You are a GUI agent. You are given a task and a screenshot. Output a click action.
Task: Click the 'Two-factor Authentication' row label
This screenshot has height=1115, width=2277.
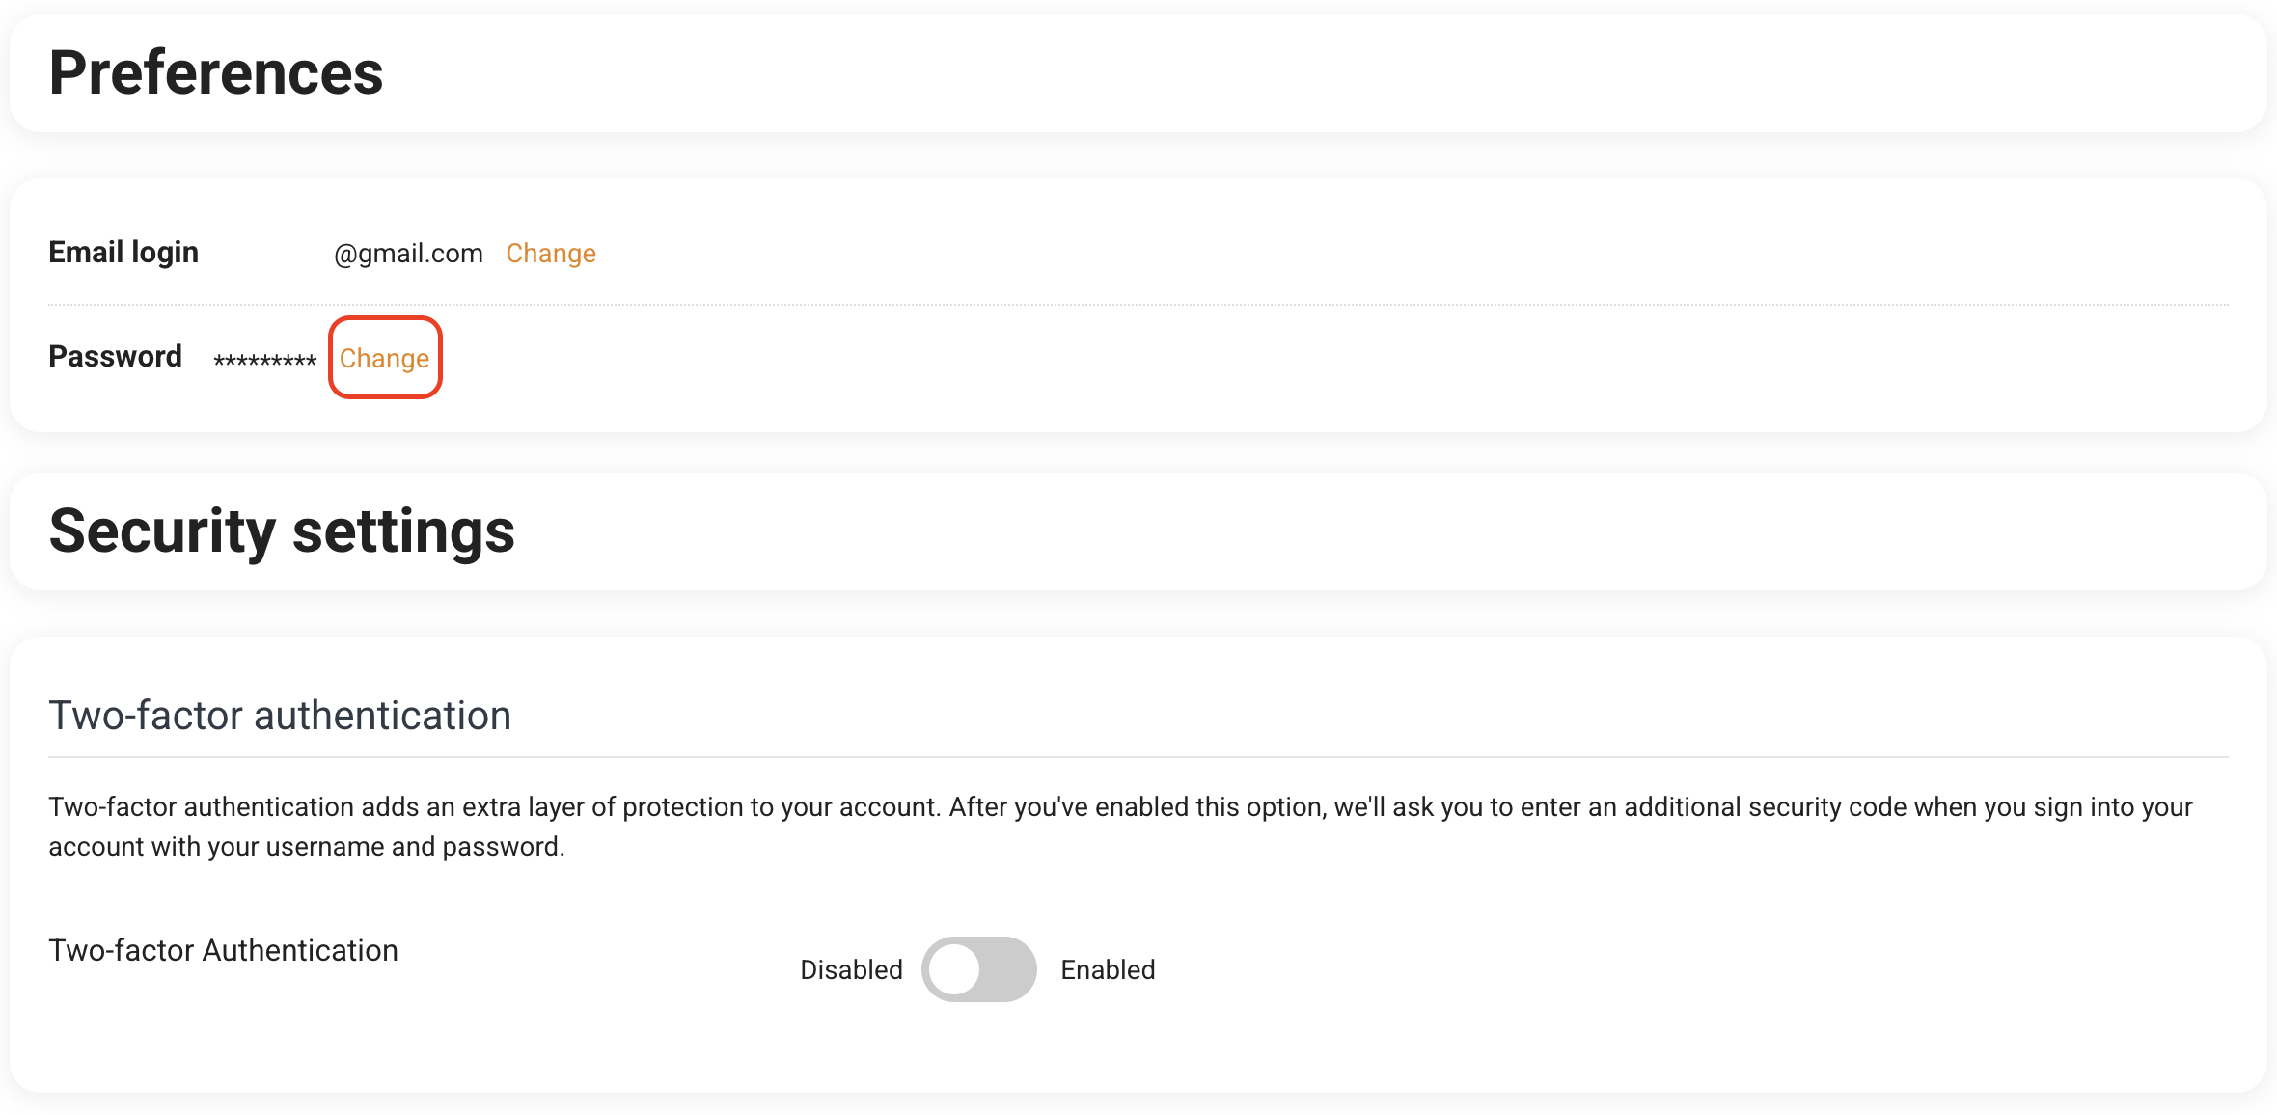223,950
